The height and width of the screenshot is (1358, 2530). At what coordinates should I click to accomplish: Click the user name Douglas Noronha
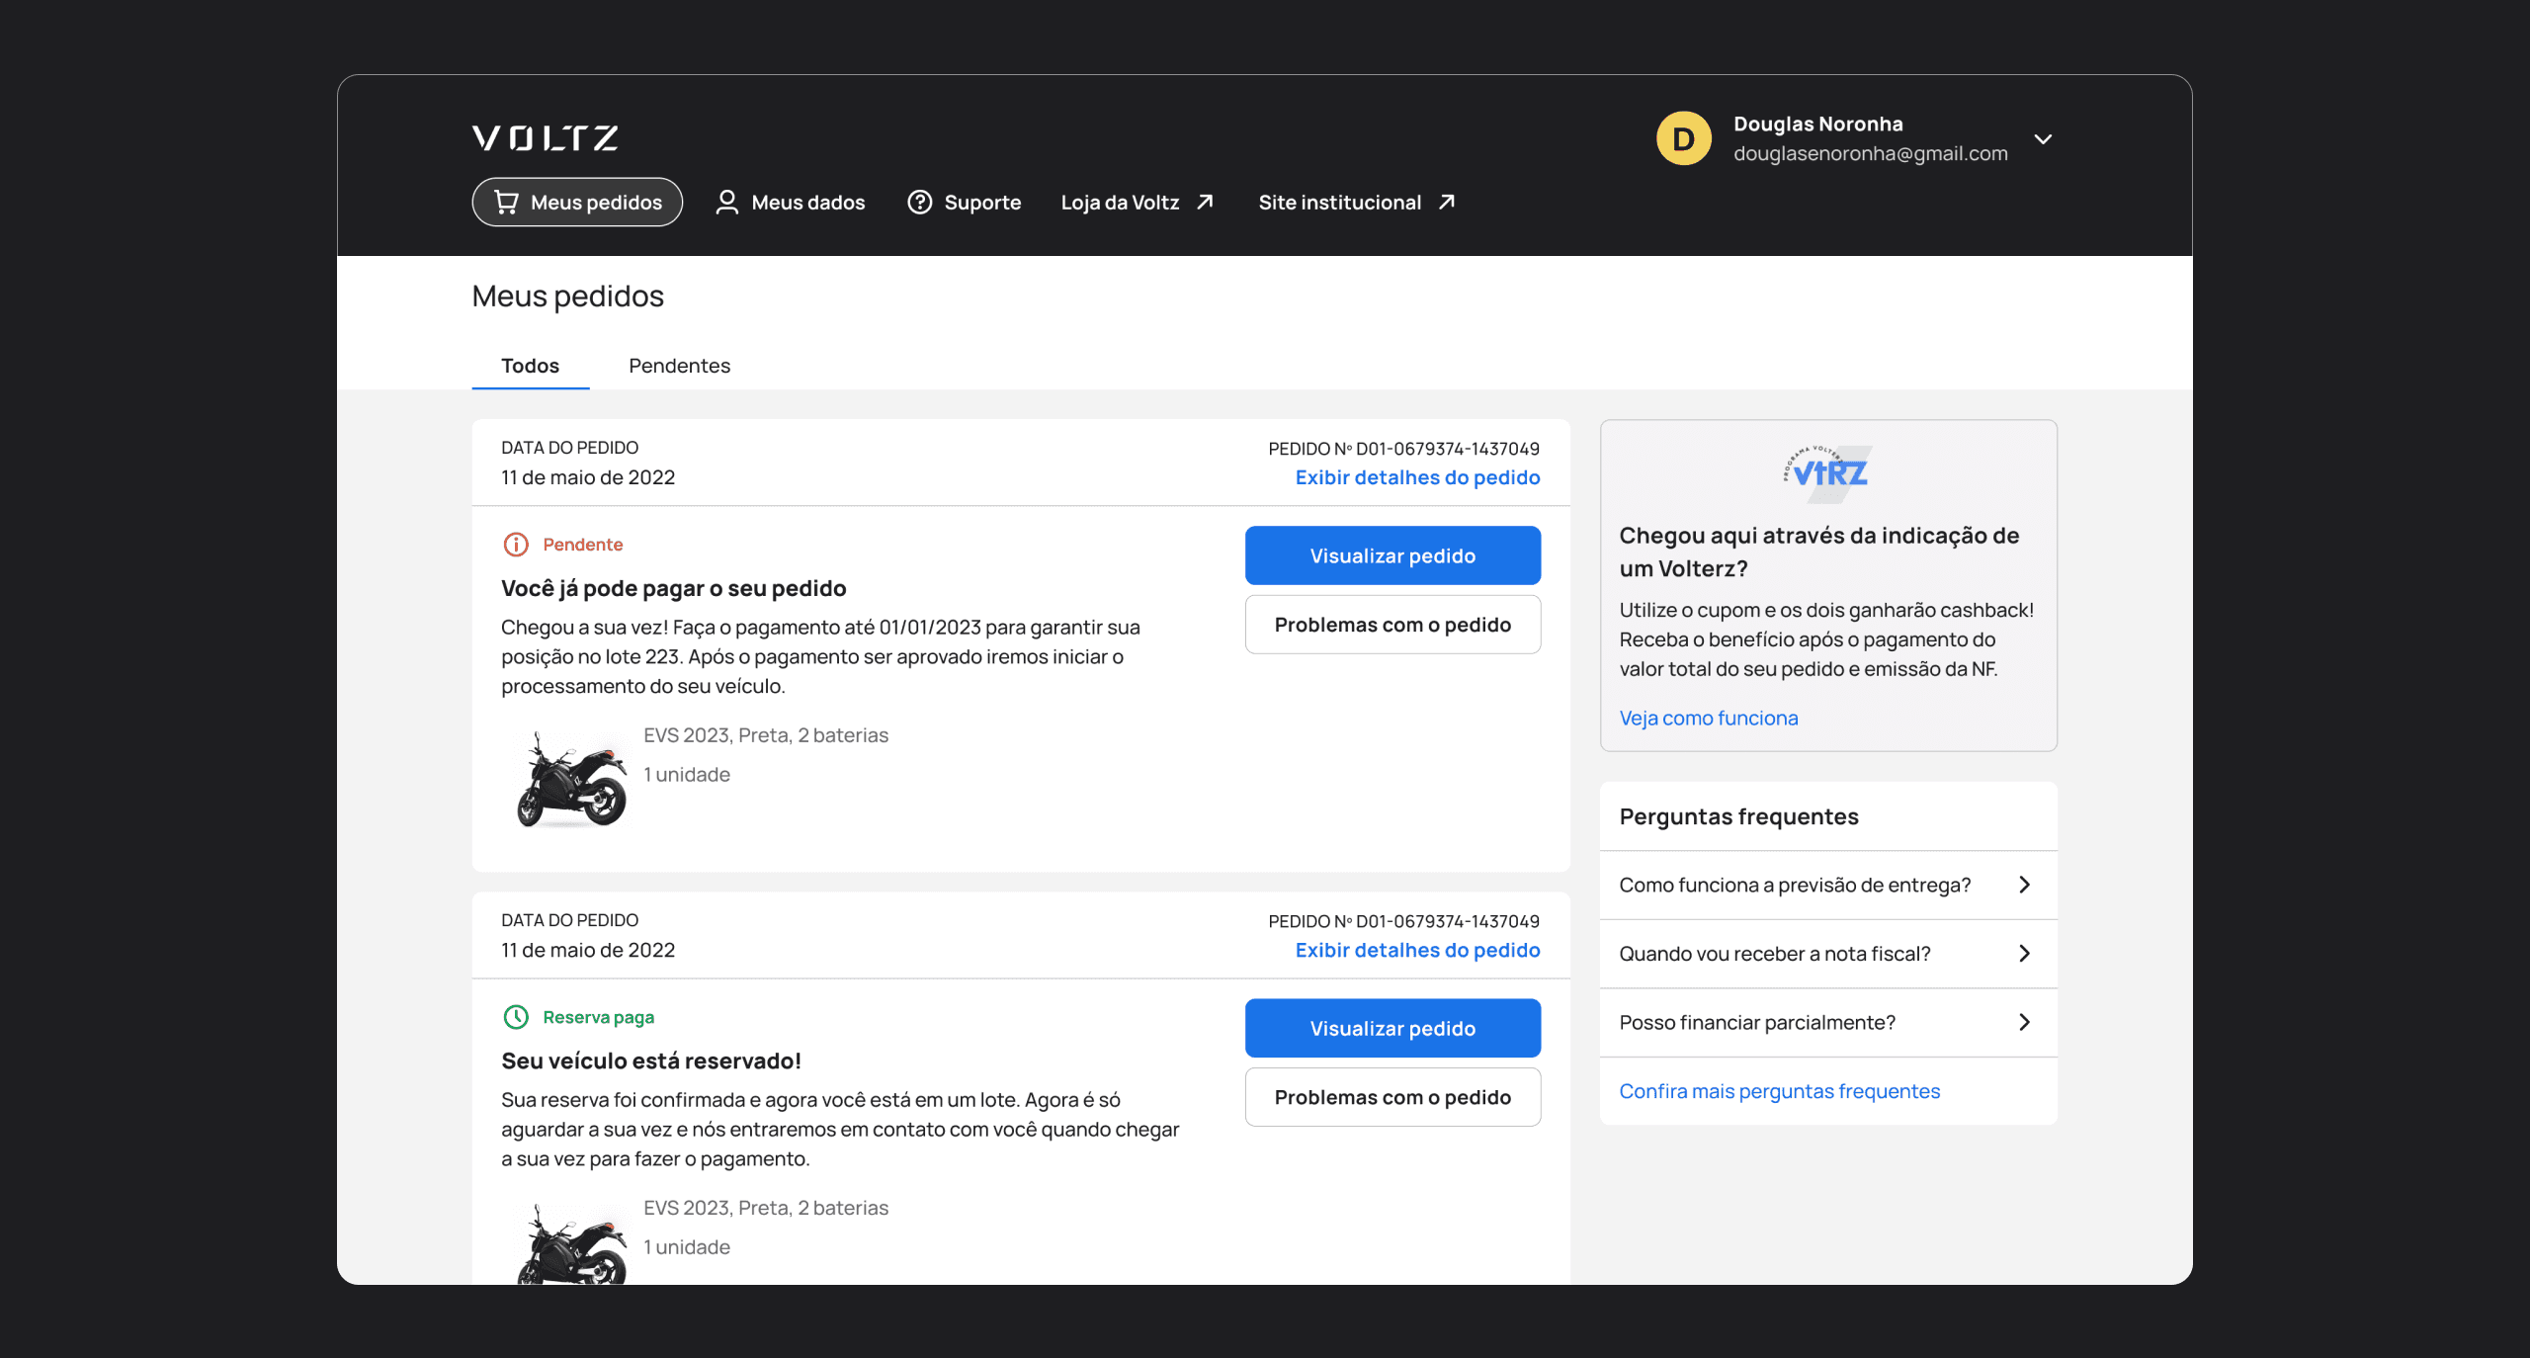coord(1818,125)
